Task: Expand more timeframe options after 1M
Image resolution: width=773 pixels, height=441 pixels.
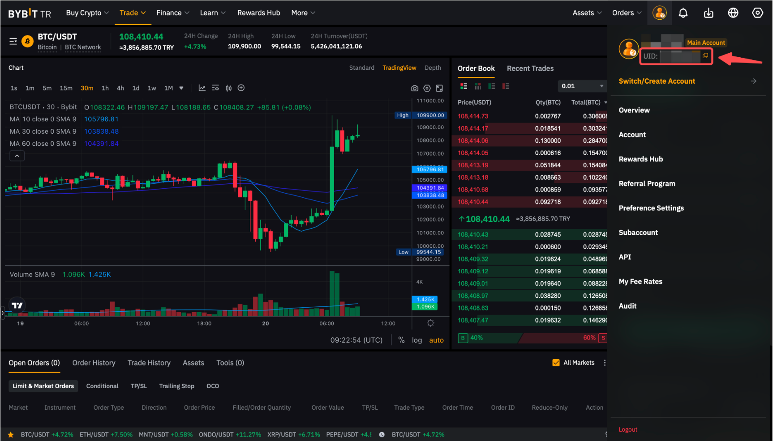Action: (x=181, y=88)
